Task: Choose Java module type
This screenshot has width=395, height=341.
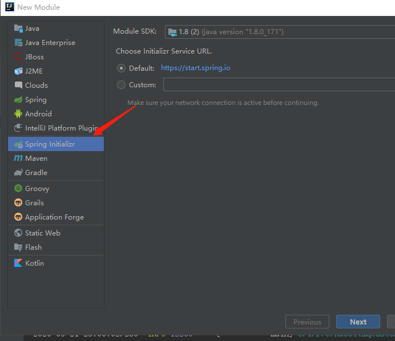Action: click(x=56, y=29)
